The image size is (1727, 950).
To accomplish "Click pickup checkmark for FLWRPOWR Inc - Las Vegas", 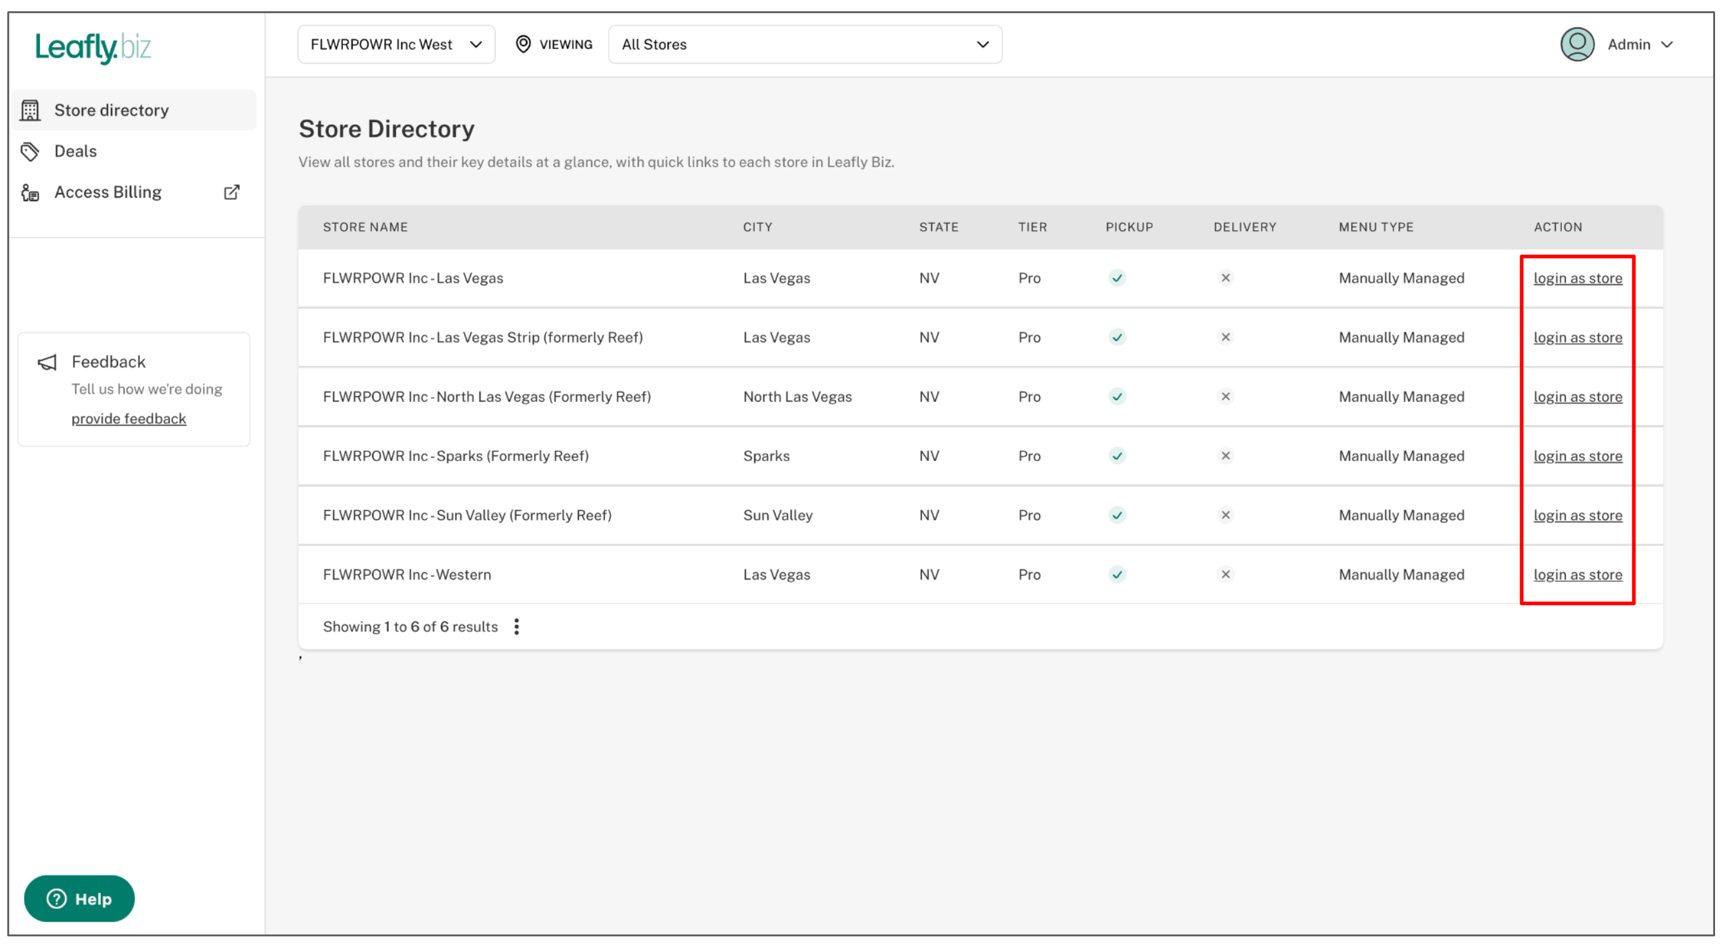I will [1117, 278].
